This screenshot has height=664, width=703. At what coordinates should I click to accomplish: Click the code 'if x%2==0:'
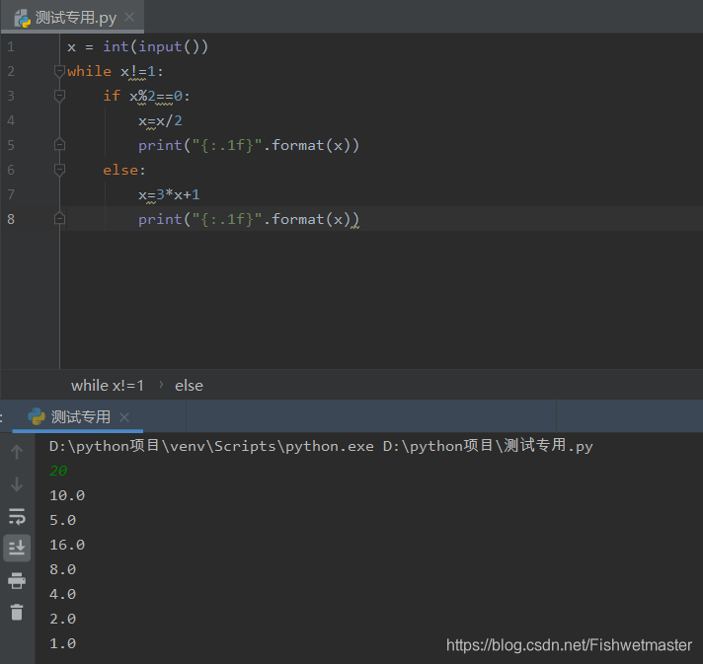[x=146, y=96]
